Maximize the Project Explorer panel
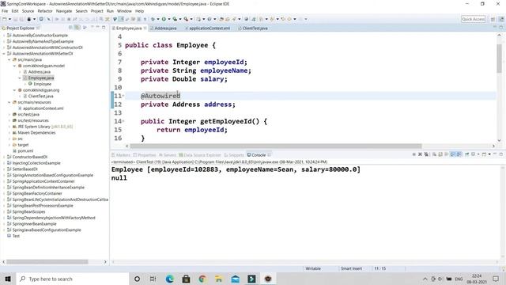 tap(104, 28)
